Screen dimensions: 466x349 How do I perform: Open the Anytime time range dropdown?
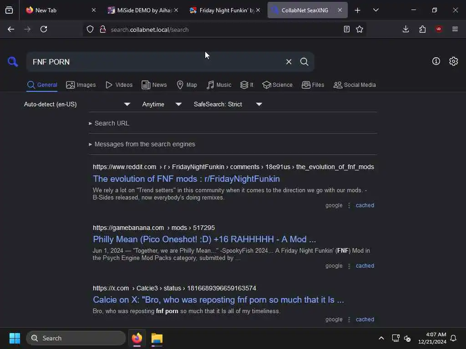162,105
